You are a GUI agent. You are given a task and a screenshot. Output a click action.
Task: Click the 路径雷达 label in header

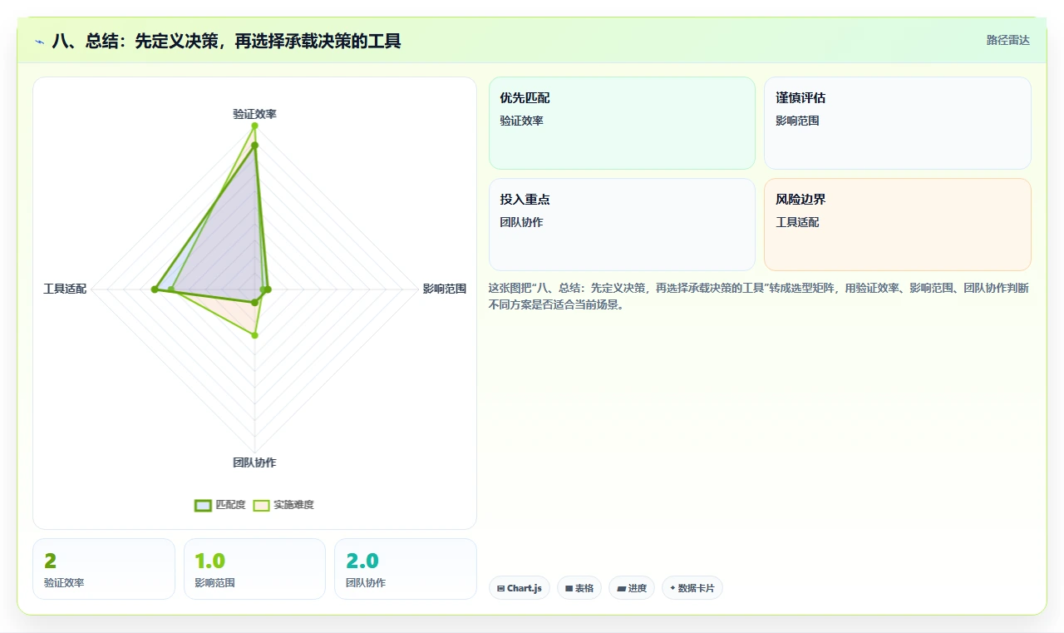[1007, 40]
